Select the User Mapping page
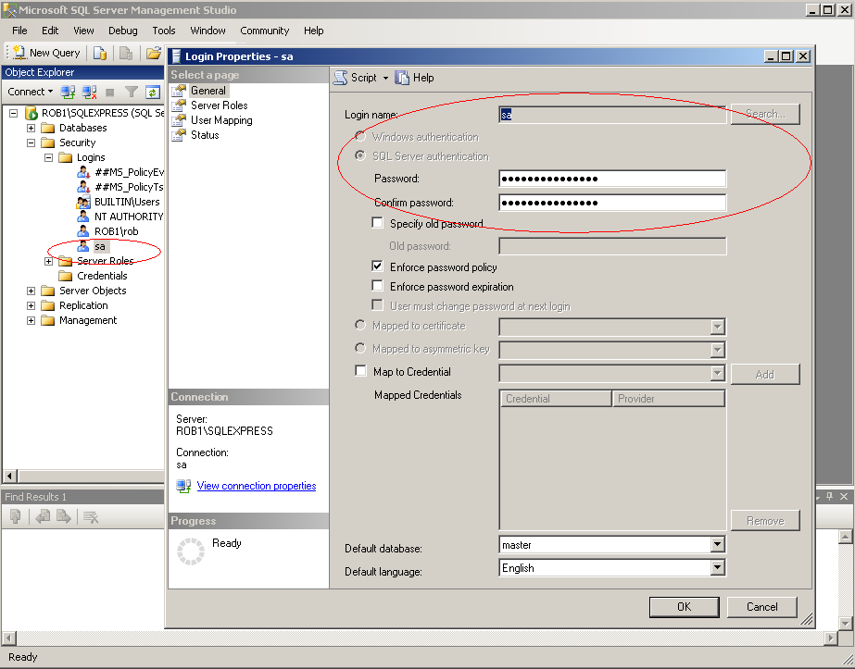 click(x=221, y=120)
